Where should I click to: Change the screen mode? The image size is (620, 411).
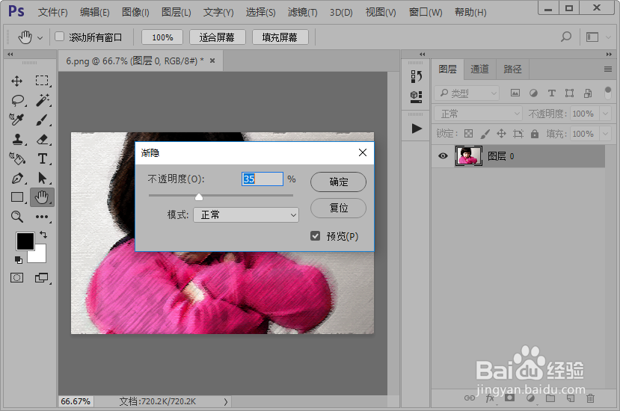[x=42, y=278]
